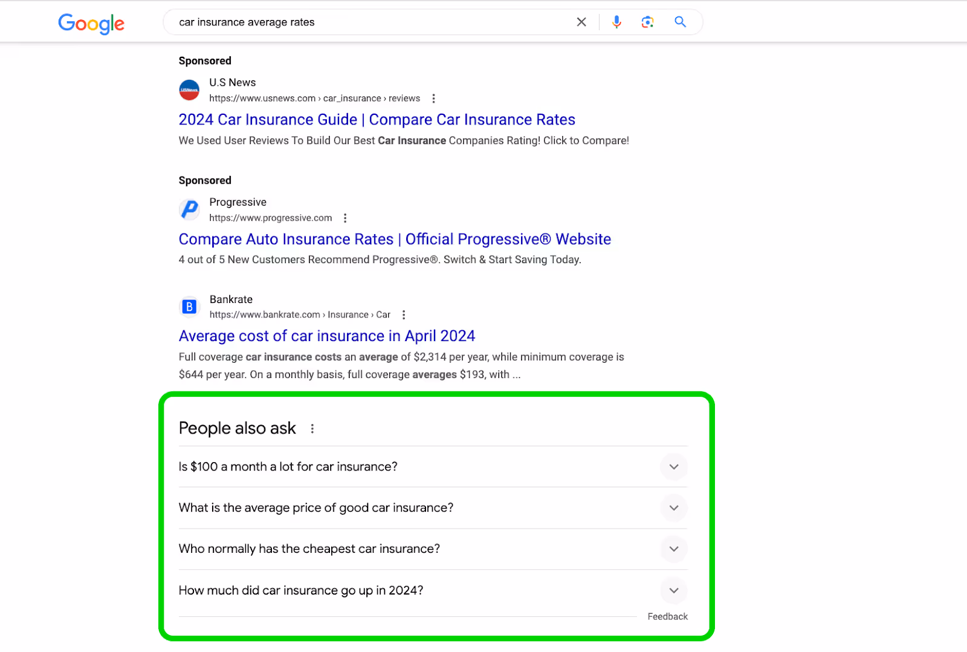
Task: Start voice search with the microphone icon
Action: tap(616, 22)
